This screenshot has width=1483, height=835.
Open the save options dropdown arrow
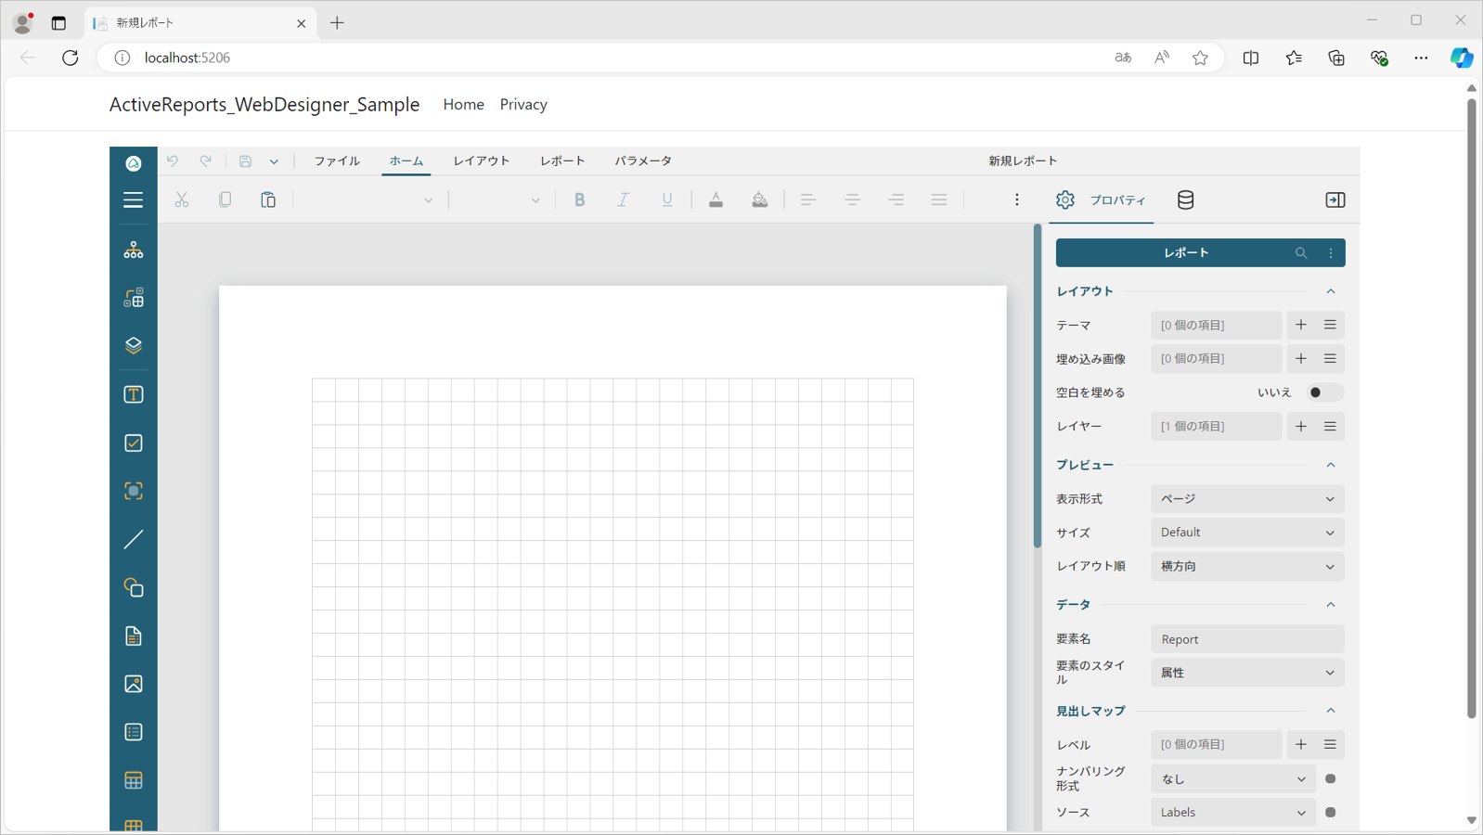[x=274, y=161]
